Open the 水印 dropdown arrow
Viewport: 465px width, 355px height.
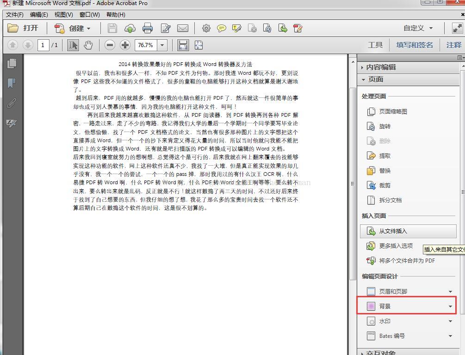[x=450, y=321]
